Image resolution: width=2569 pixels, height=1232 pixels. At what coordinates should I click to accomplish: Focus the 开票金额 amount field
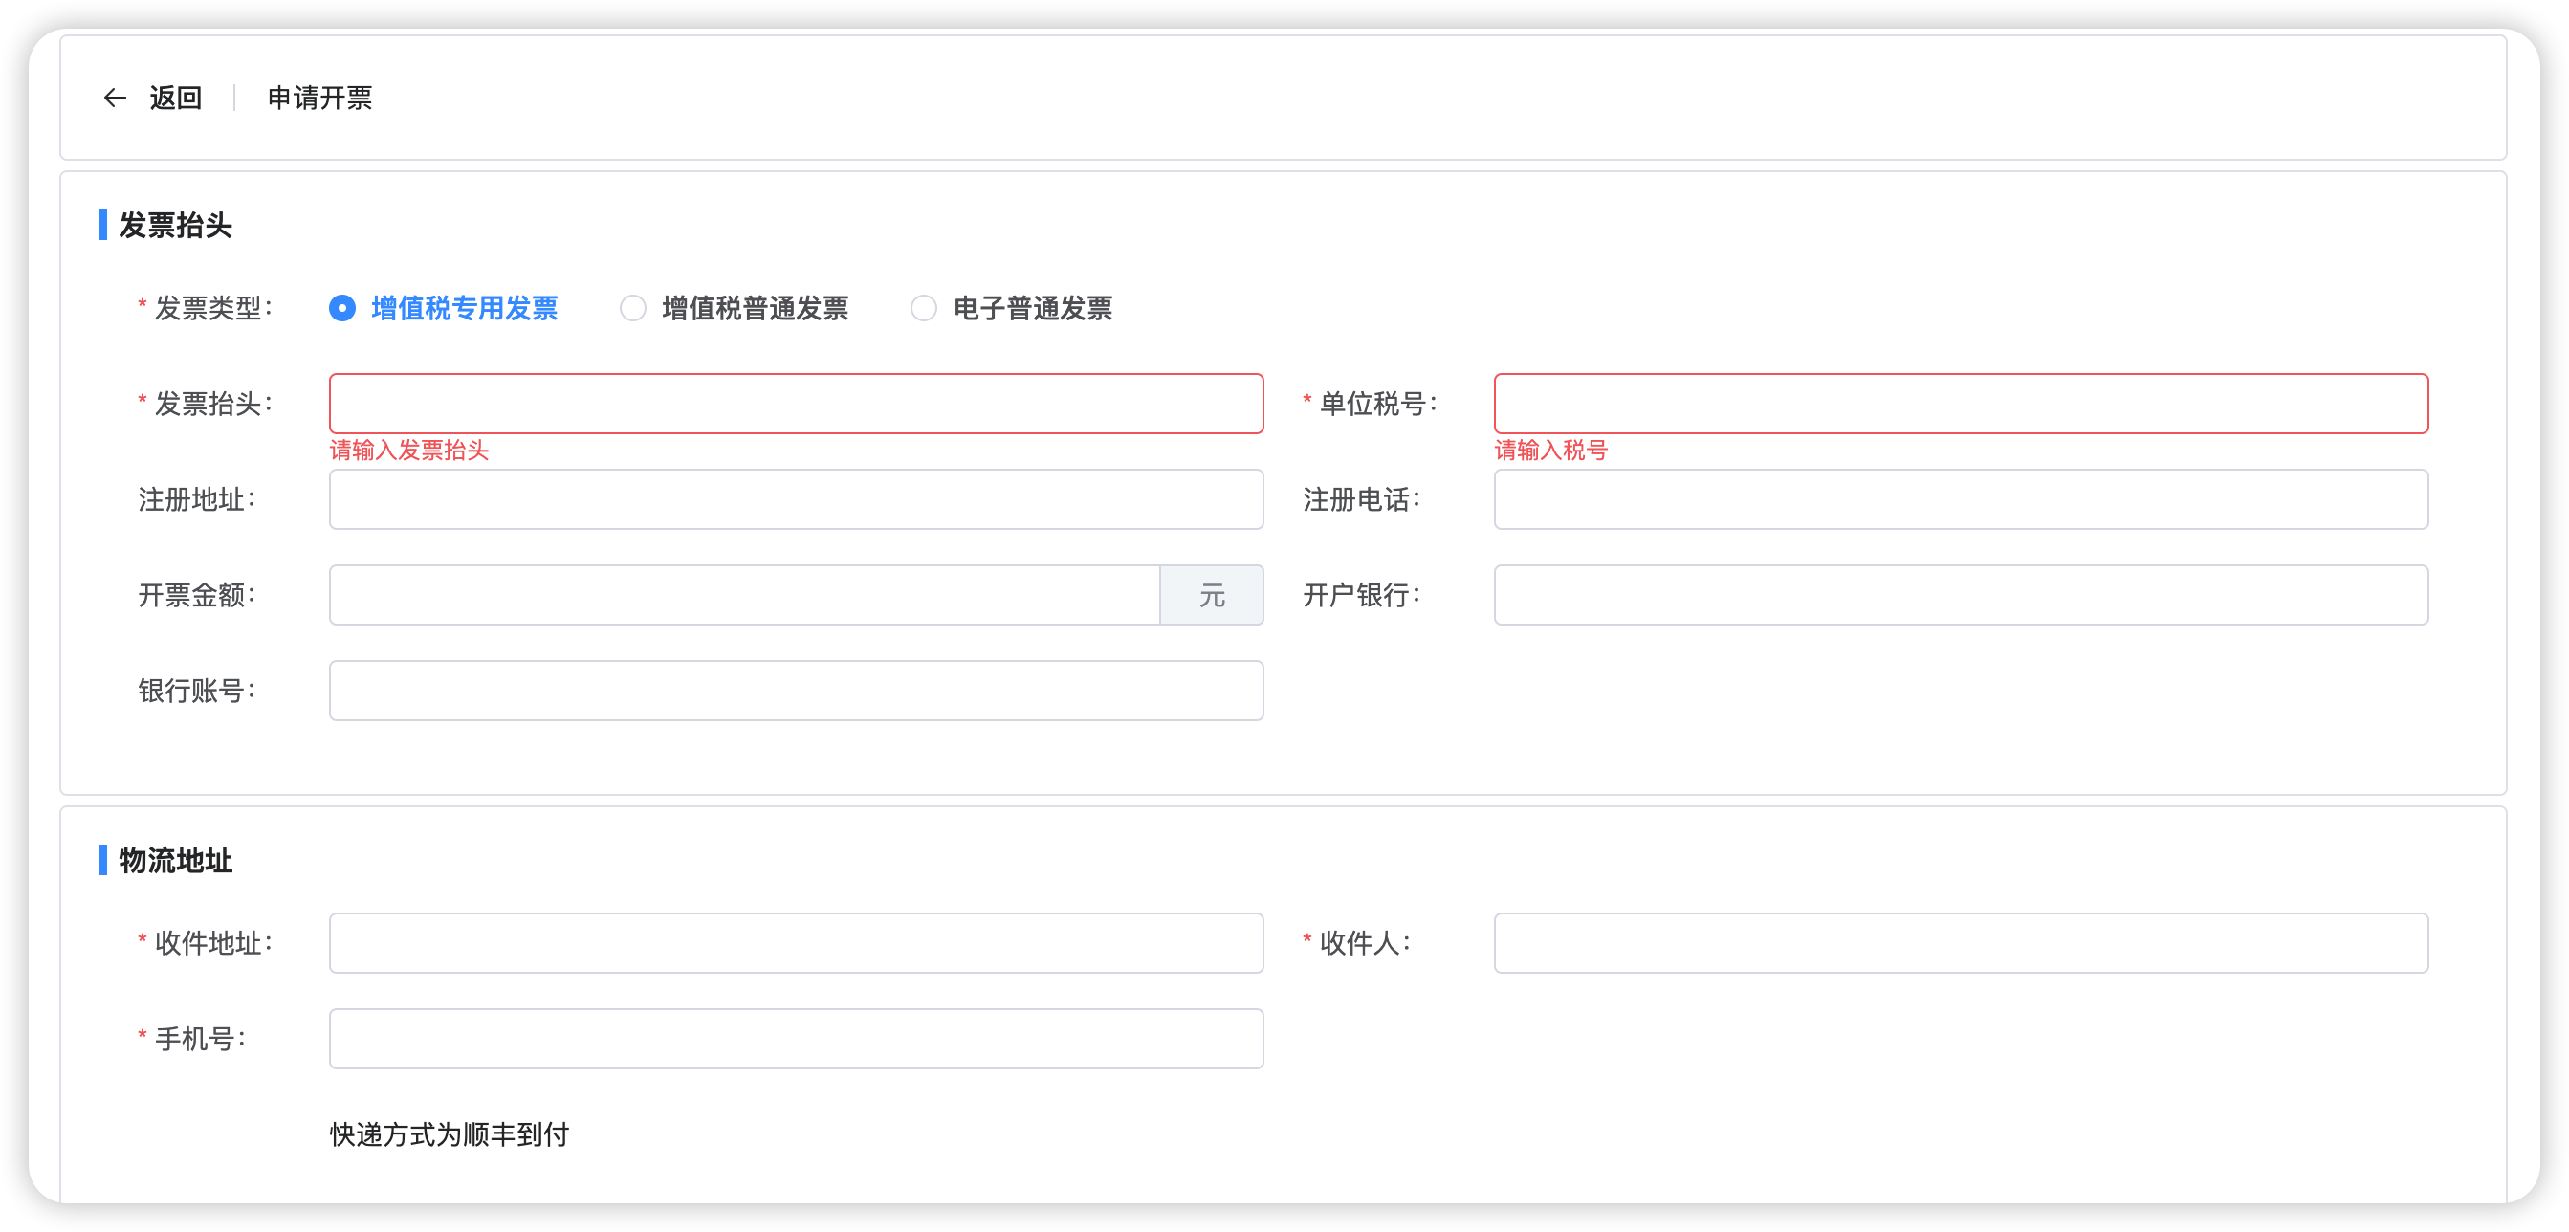click(x=745, y=596)
